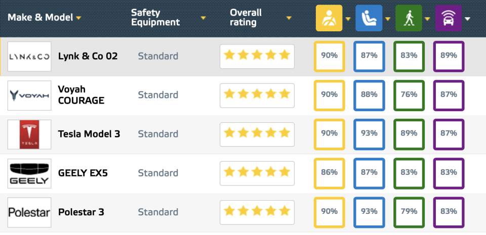The height and width of the screenshot is (235, 486).
Task: Click the red Tesla logo
Action: pyautogui.click(x=29, y=134)
